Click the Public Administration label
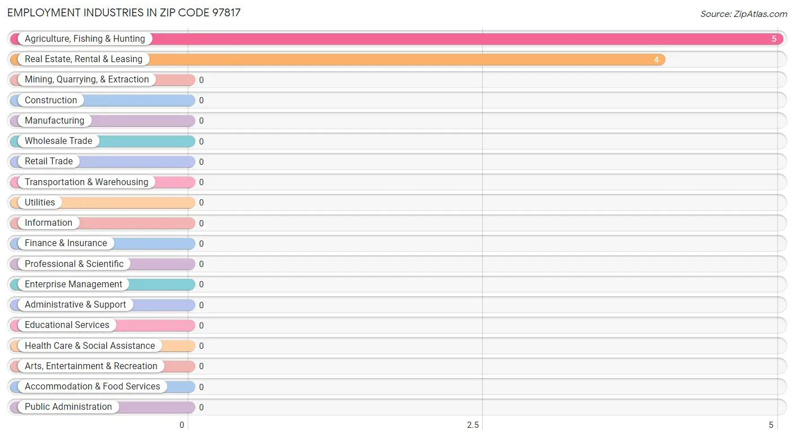 (68, 407)
